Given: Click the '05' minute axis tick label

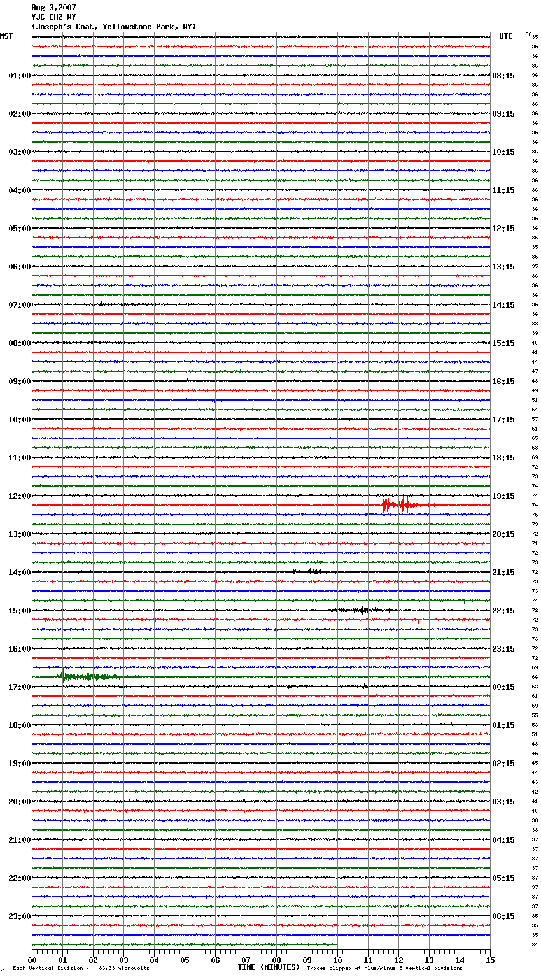Looking at the screenshot, I should click(185, 960).
